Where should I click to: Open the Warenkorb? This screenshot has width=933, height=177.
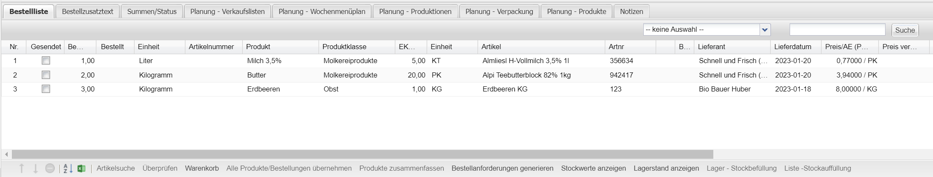(202, 168)
